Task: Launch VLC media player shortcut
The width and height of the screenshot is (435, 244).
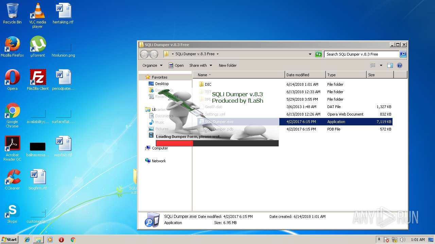Action: pyautogui.click(x=37, y=16)
